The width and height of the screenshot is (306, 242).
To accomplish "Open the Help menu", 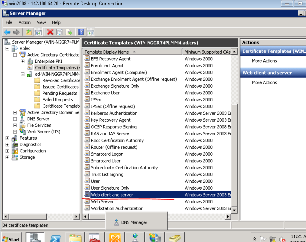I will tap(56, 22).
